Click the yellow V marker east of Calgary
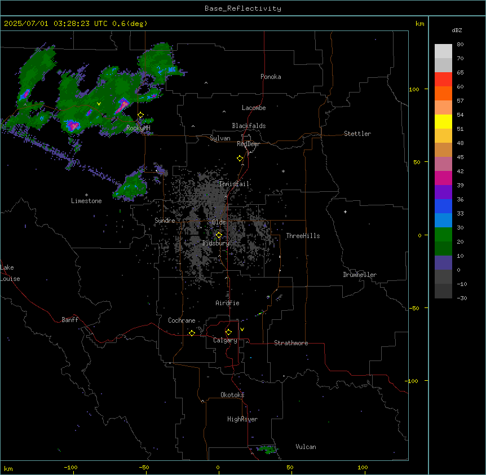486x475 pixels. 242,329
